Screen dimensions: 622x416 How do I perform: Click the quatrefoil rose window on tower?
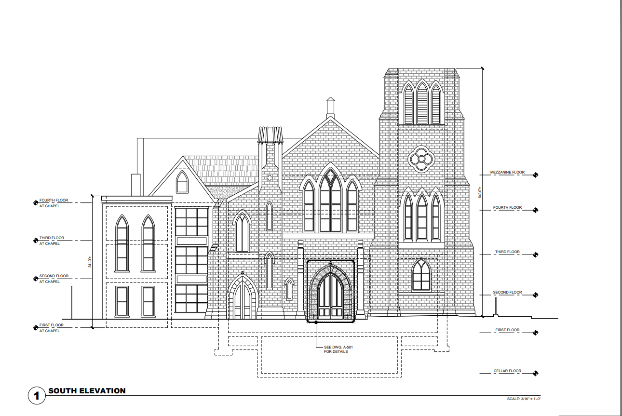(421, 159)
